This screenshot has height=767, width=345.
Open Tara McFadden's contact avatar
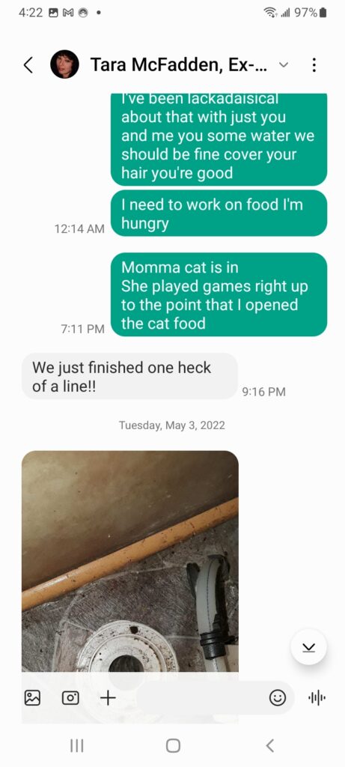coord(64,64)
